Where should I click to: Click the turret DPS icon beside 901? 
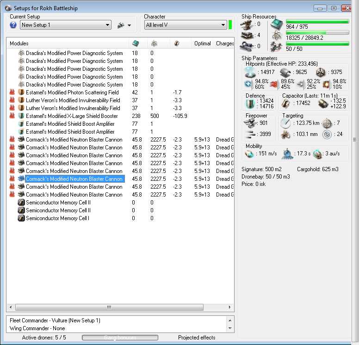(250, 123)
